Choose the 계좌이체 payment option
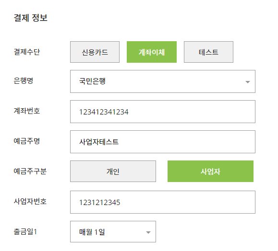This screenshot has width=278, height=251. (152, 52)
